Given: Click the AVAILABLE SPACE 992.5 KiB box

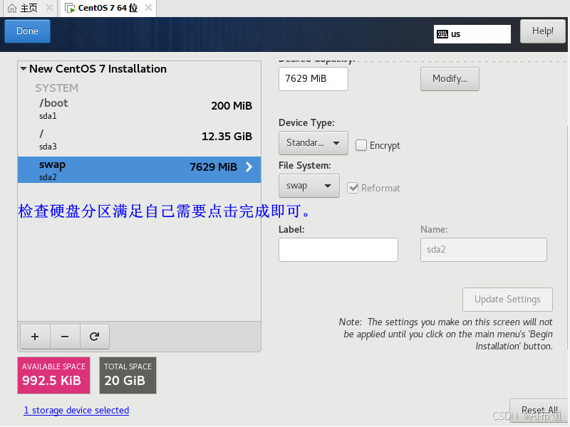Looking at the screenshot, I should click(54, 375).
